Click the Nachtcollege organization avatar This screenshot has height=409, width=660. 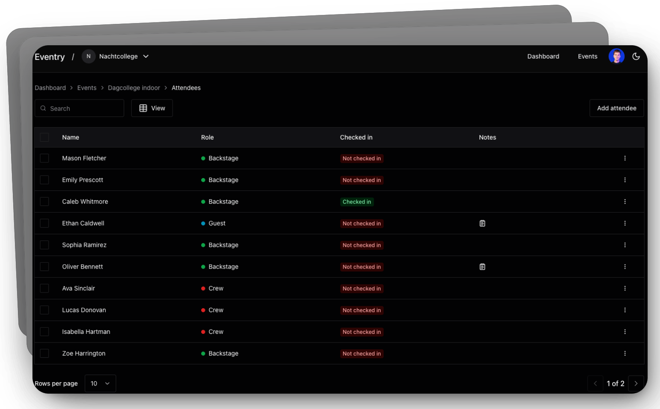pyautogui.click(x=88, y=56)
